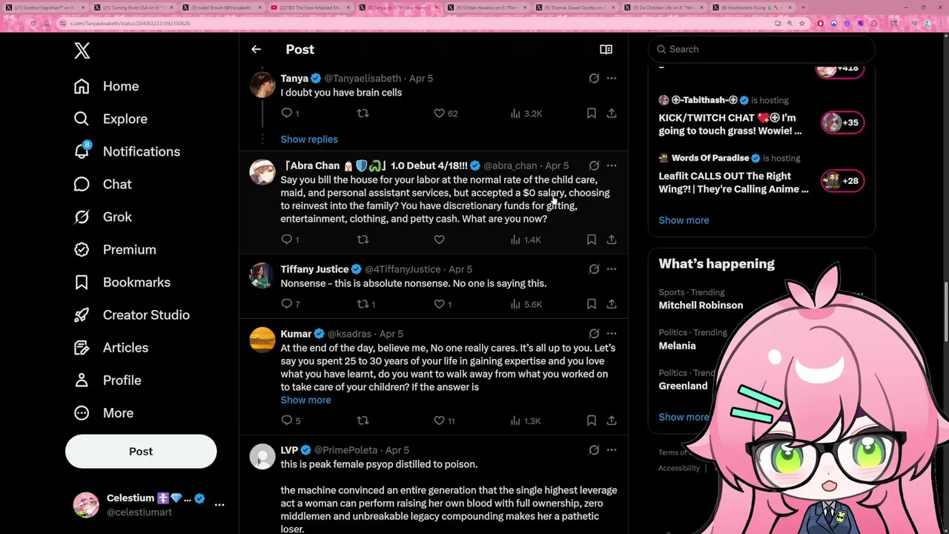Open Grok action on Tanya's post
This screenshot has height=534, width=949.
point(594,78)
